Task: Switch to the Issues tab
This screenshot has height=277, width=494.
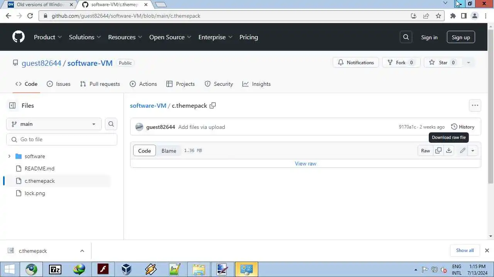Action: click(59, 84)
